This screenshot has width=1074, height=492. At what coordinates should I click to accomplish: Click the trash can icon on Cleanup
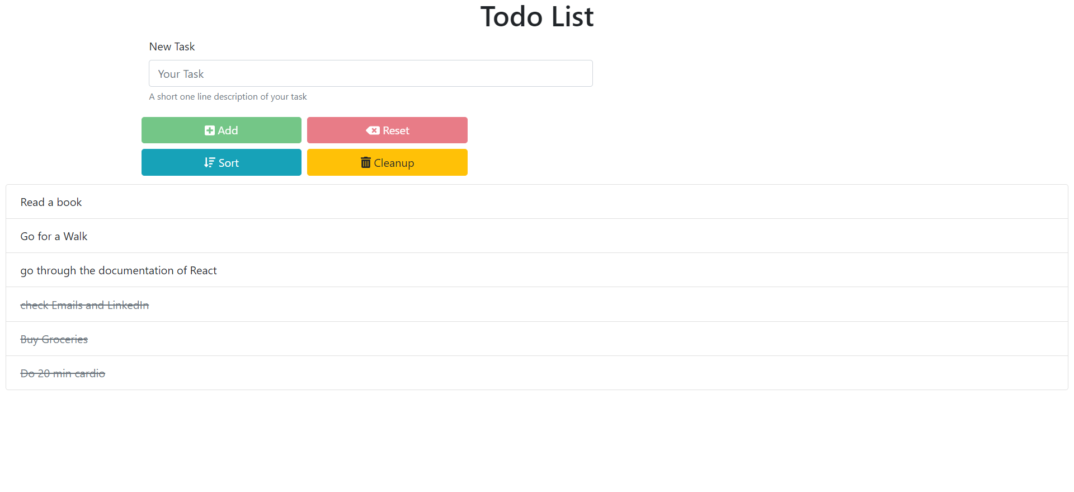point(366,162)
